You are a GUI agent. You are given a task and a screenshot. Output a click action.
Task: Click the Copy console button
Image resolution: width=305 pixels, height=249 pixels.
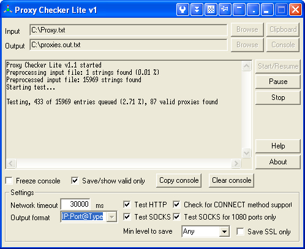pyautogui.click(x=179, y=180)
